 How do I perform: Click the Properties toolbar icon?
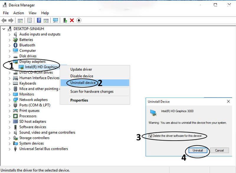29,20
